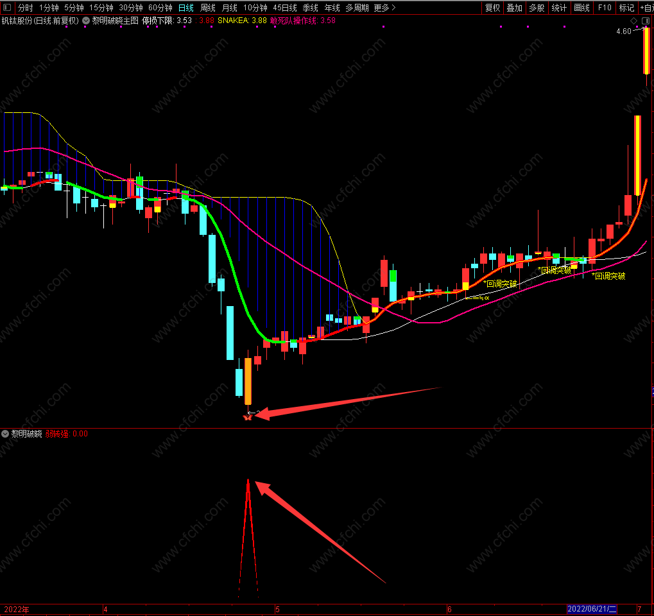The height and width of the screenshot is (616, 654).
Task: Switch to 周线 weekly chart
Action: 208,8
